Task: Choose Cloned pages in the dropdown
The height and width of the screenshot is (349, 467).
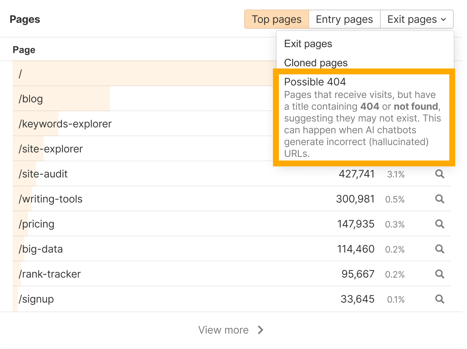Action: coord(316,63)
